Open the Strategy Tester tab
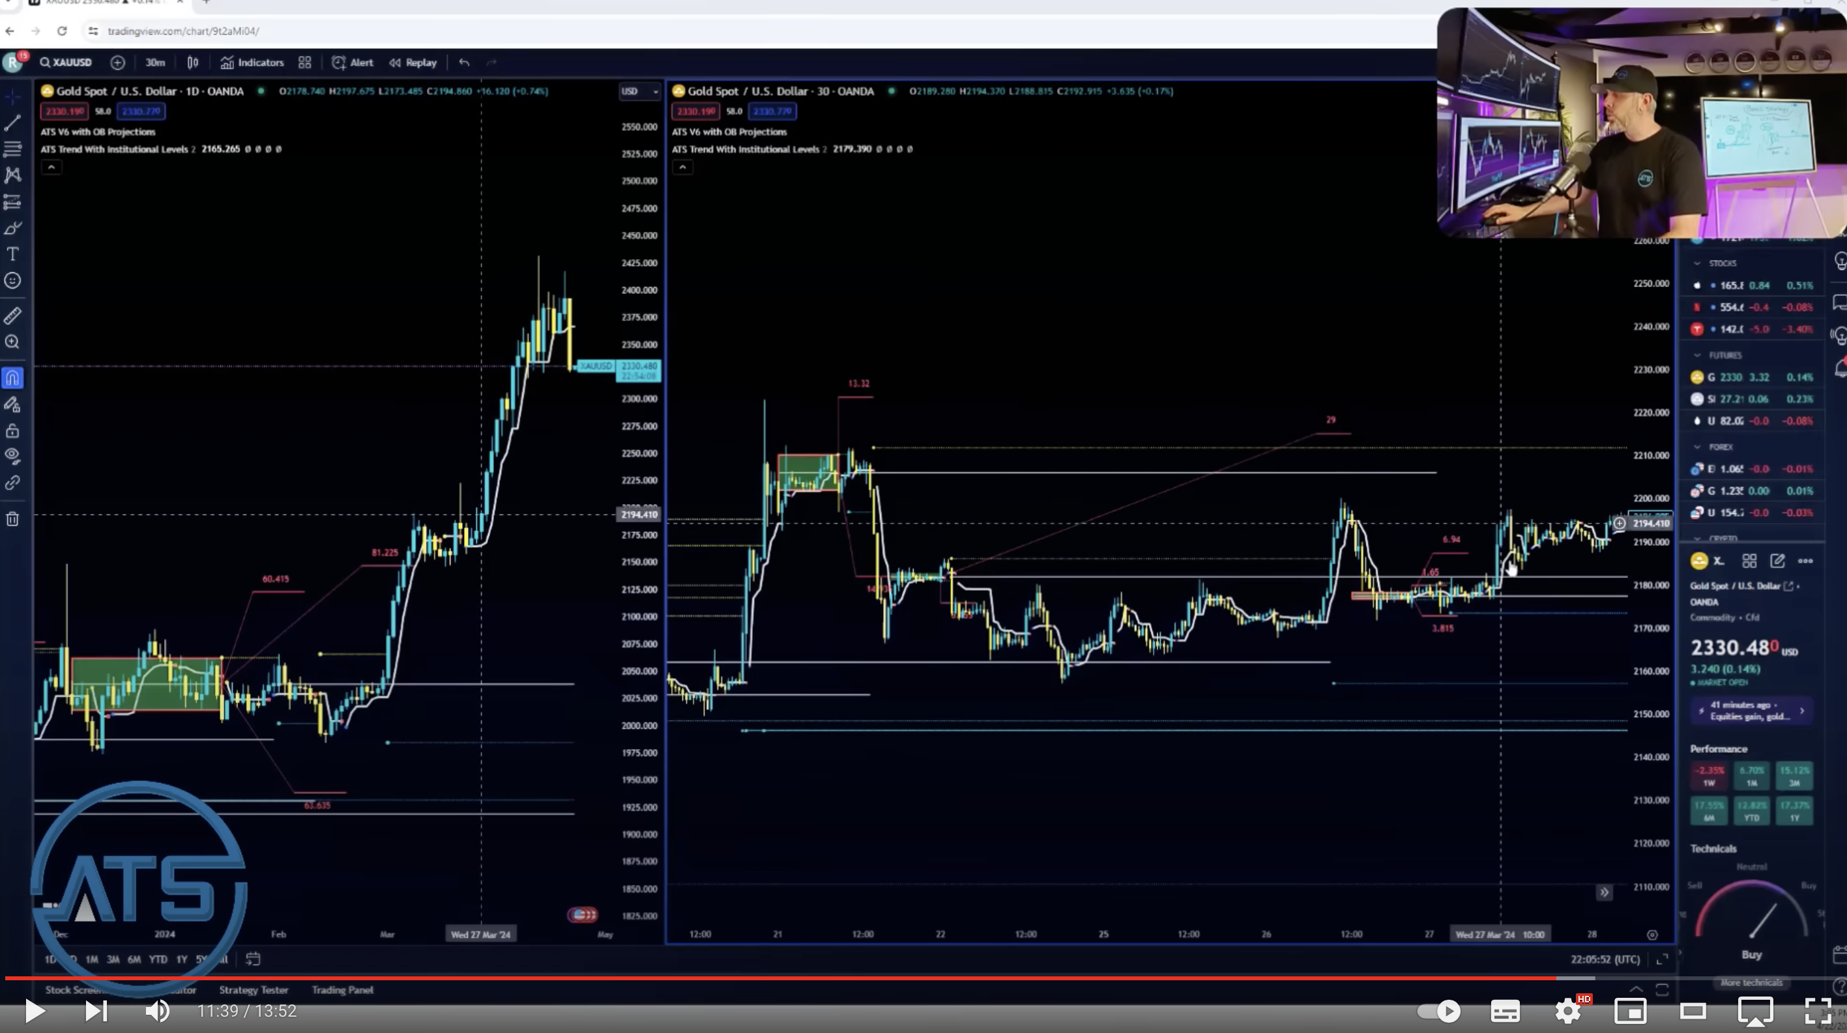This screenshot has height=1033, width=1847. coord(253,990)
